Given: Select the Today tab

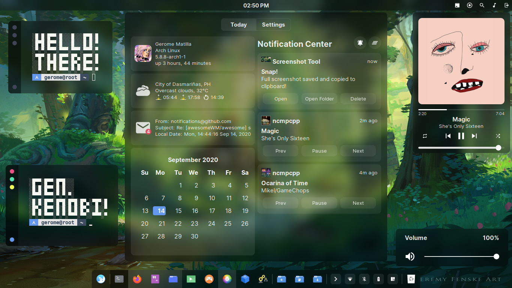Looking at the screenshot, I should [x=238, y=25].
